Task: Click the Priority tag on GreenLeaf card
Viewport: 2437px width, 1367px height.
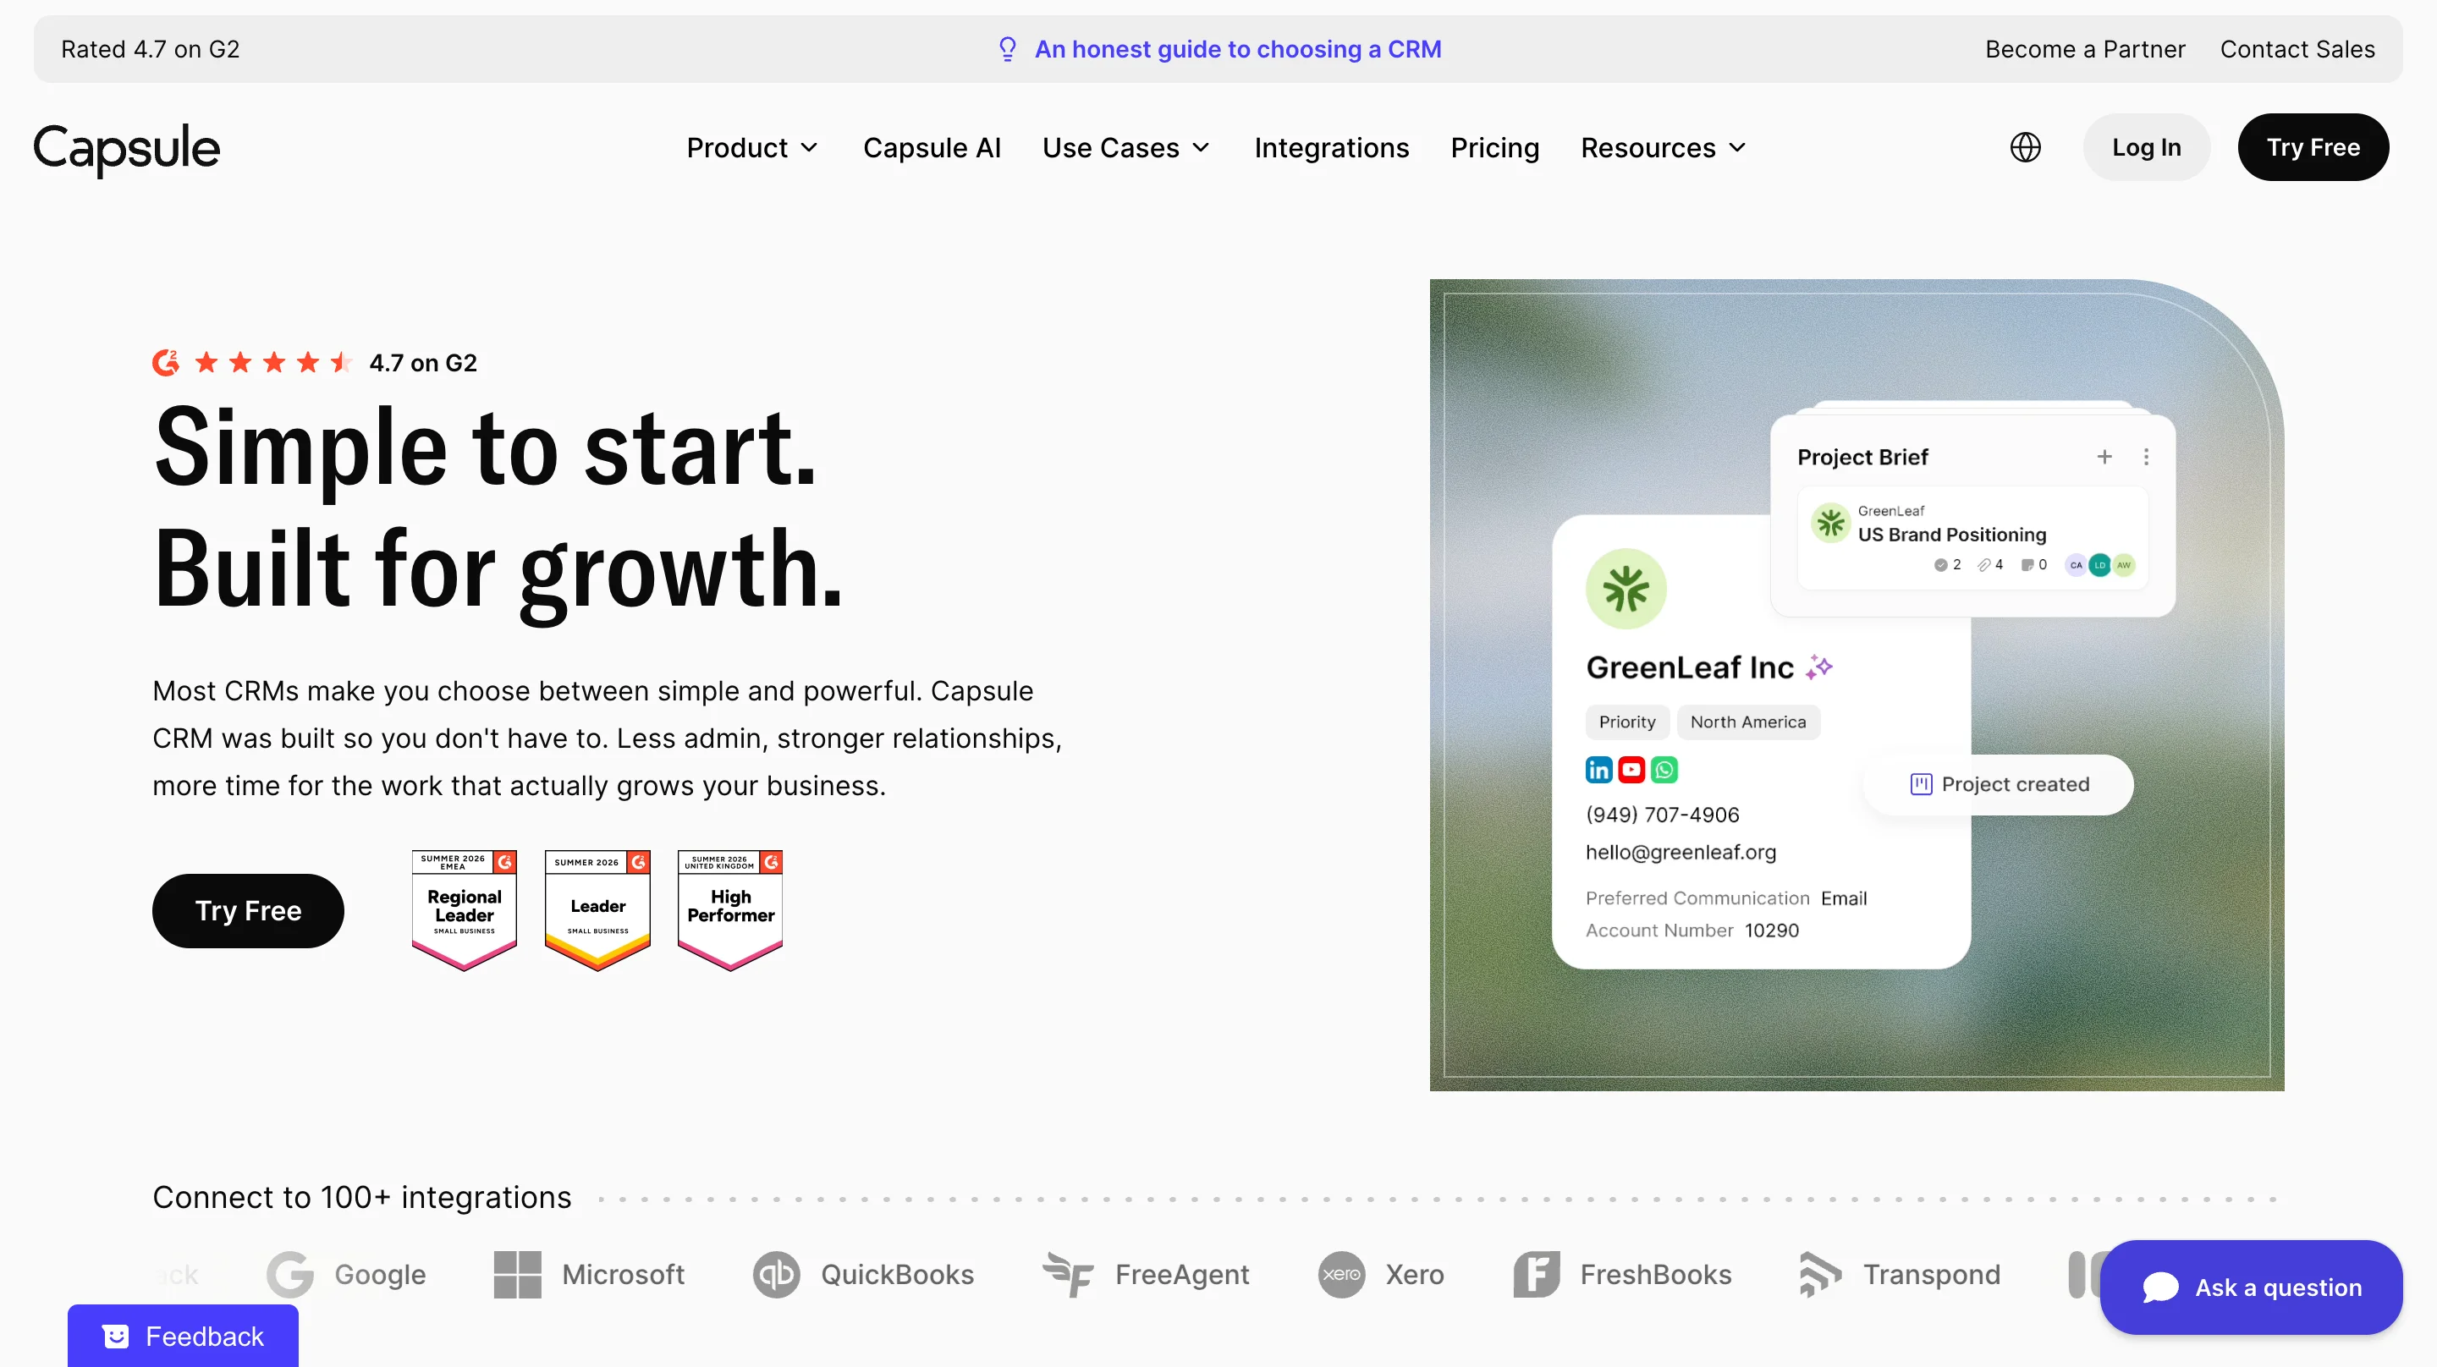Action: 1627,722
